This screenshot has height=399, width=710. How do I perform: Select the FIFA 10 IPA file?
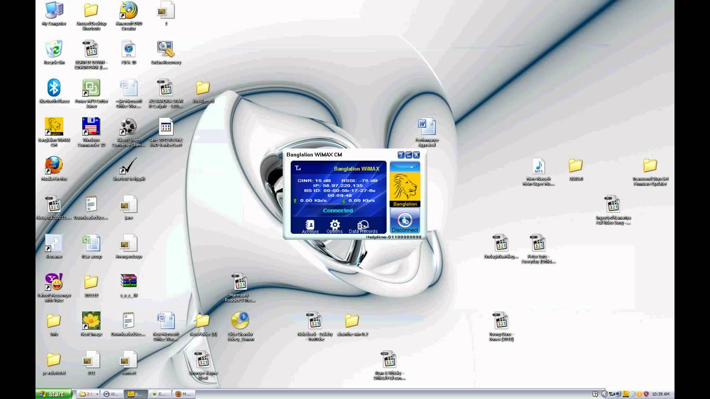coord(129,53)
